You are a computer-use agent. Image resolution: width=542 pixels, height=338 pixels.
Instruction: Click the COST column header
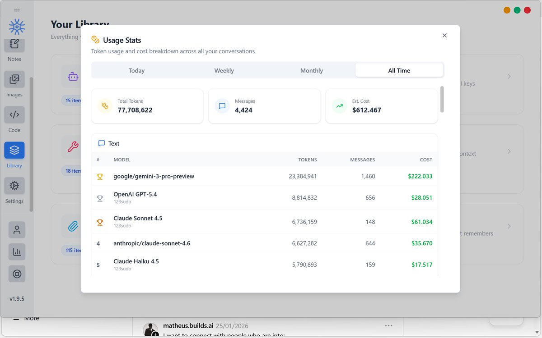(426, 160)
